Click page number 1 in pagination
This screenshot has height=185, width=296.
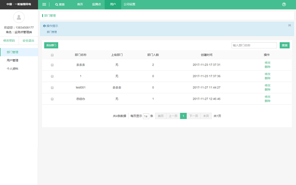pyautogui.click(x=183, y=116)
